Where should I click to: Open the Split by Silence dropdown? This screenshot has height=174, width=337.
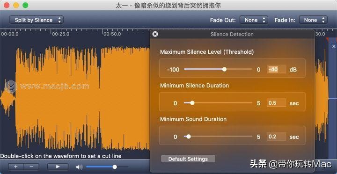[x=37, y=20]
